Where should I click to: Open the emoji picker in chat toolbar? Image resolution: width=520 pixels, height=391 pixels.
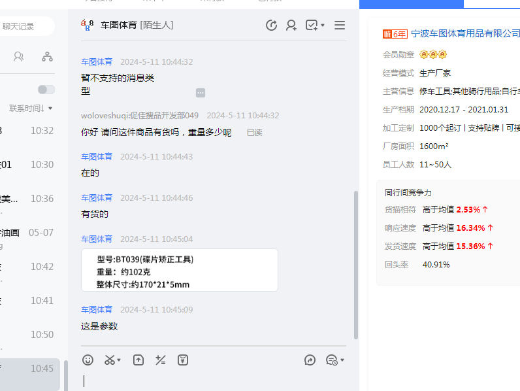[x=88, y=360]
